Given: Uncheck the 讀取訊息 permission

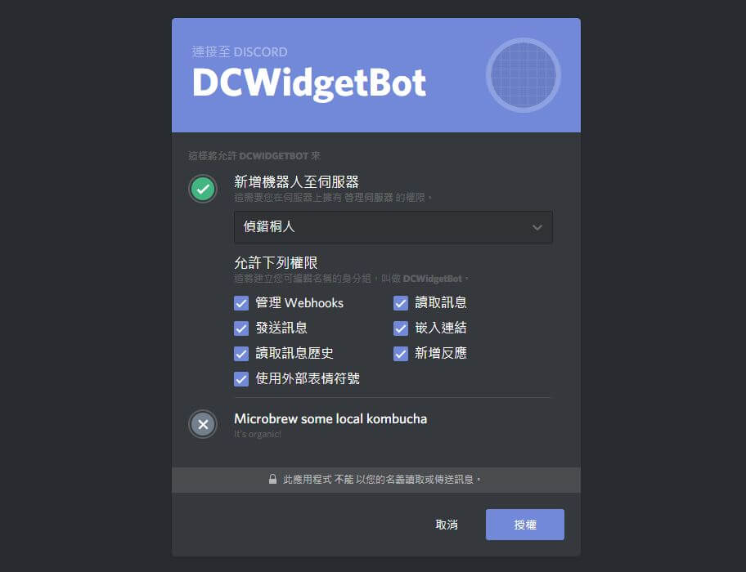Looking at the screenshot, I should click(401, 303).
